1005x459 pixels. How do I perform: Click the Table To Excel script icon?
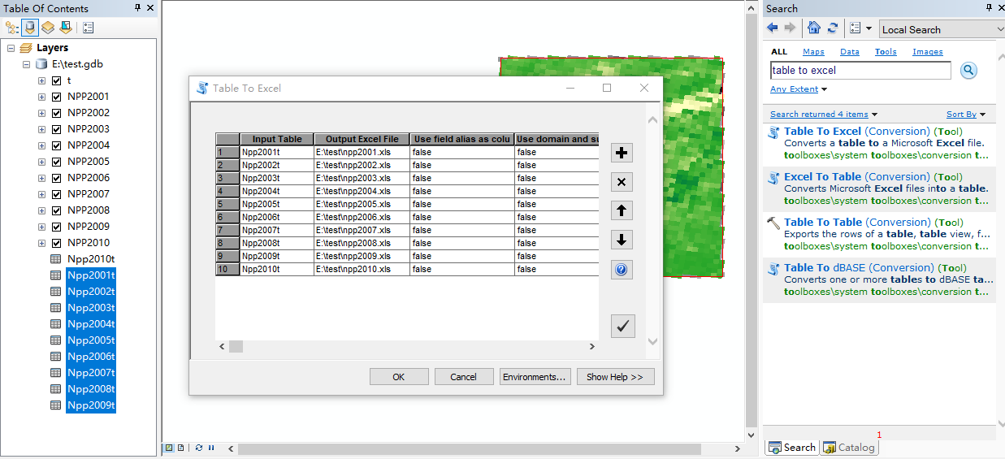774,132
